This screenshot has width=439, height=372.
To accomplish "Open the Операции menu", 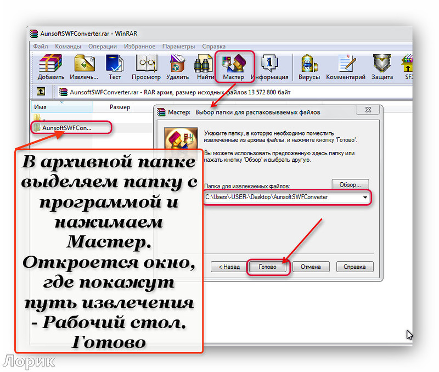I will [102, 47].
